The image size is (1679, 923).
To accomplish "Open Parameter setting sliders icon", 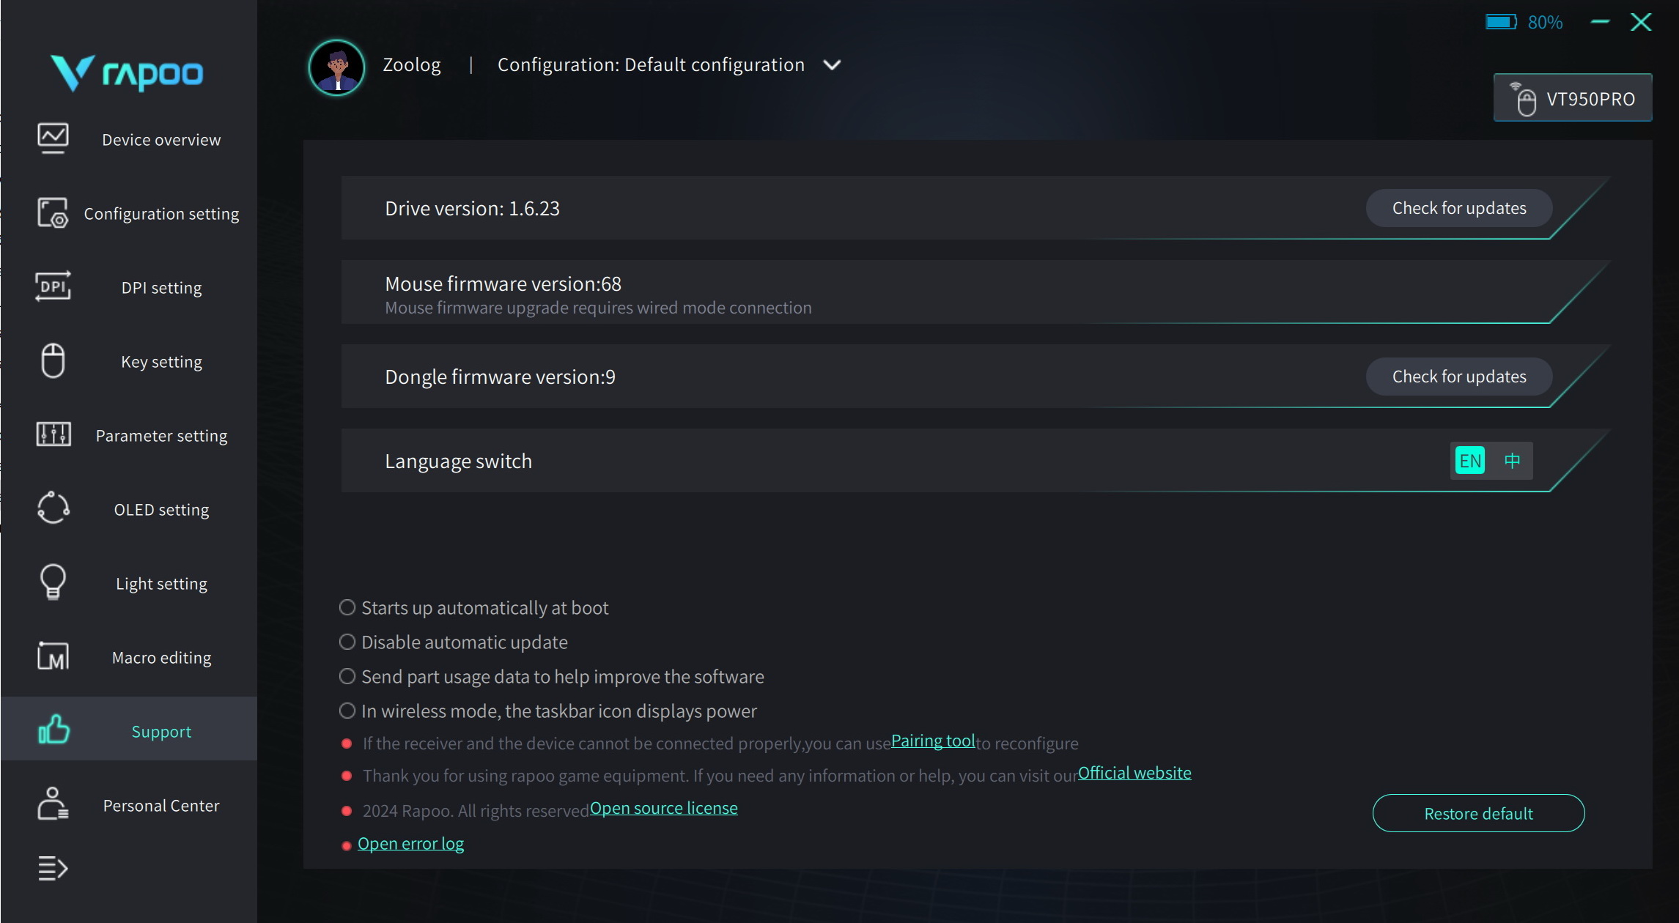I will 53,434.
